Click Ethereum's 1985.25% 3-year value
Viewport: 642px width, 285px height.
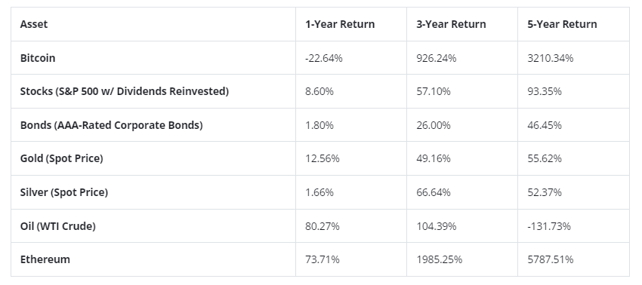click(440, 259)
